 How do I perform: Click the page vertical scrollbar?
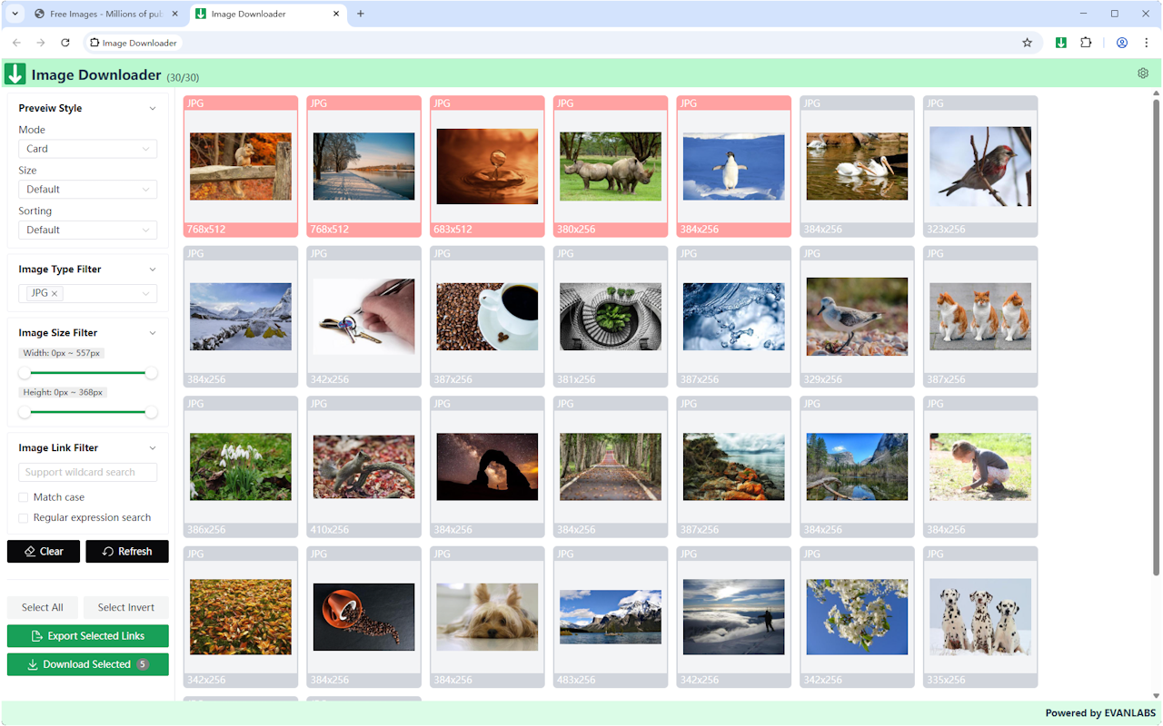(1157, 337)
